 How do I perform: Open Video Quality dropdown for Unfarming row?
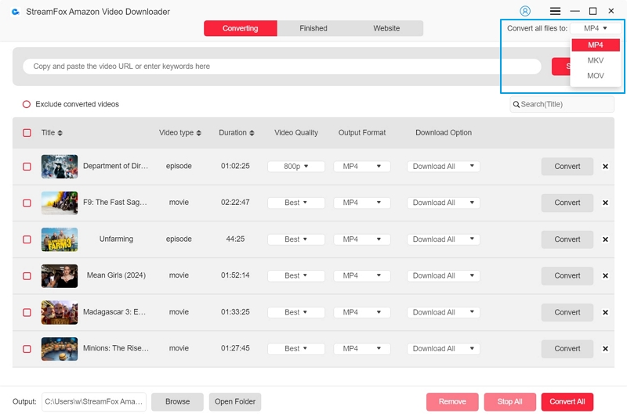click(x=296, y=239)
